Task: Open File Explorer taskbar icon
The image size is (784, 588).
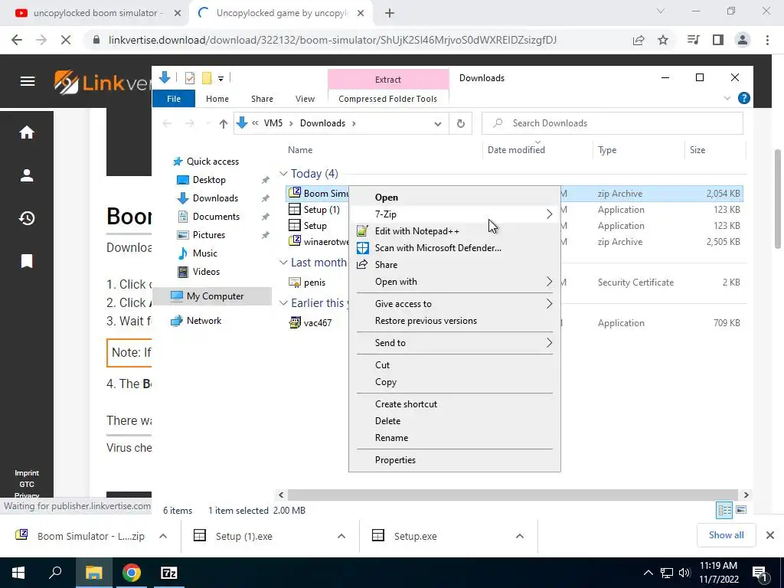Action: [93, 573]
